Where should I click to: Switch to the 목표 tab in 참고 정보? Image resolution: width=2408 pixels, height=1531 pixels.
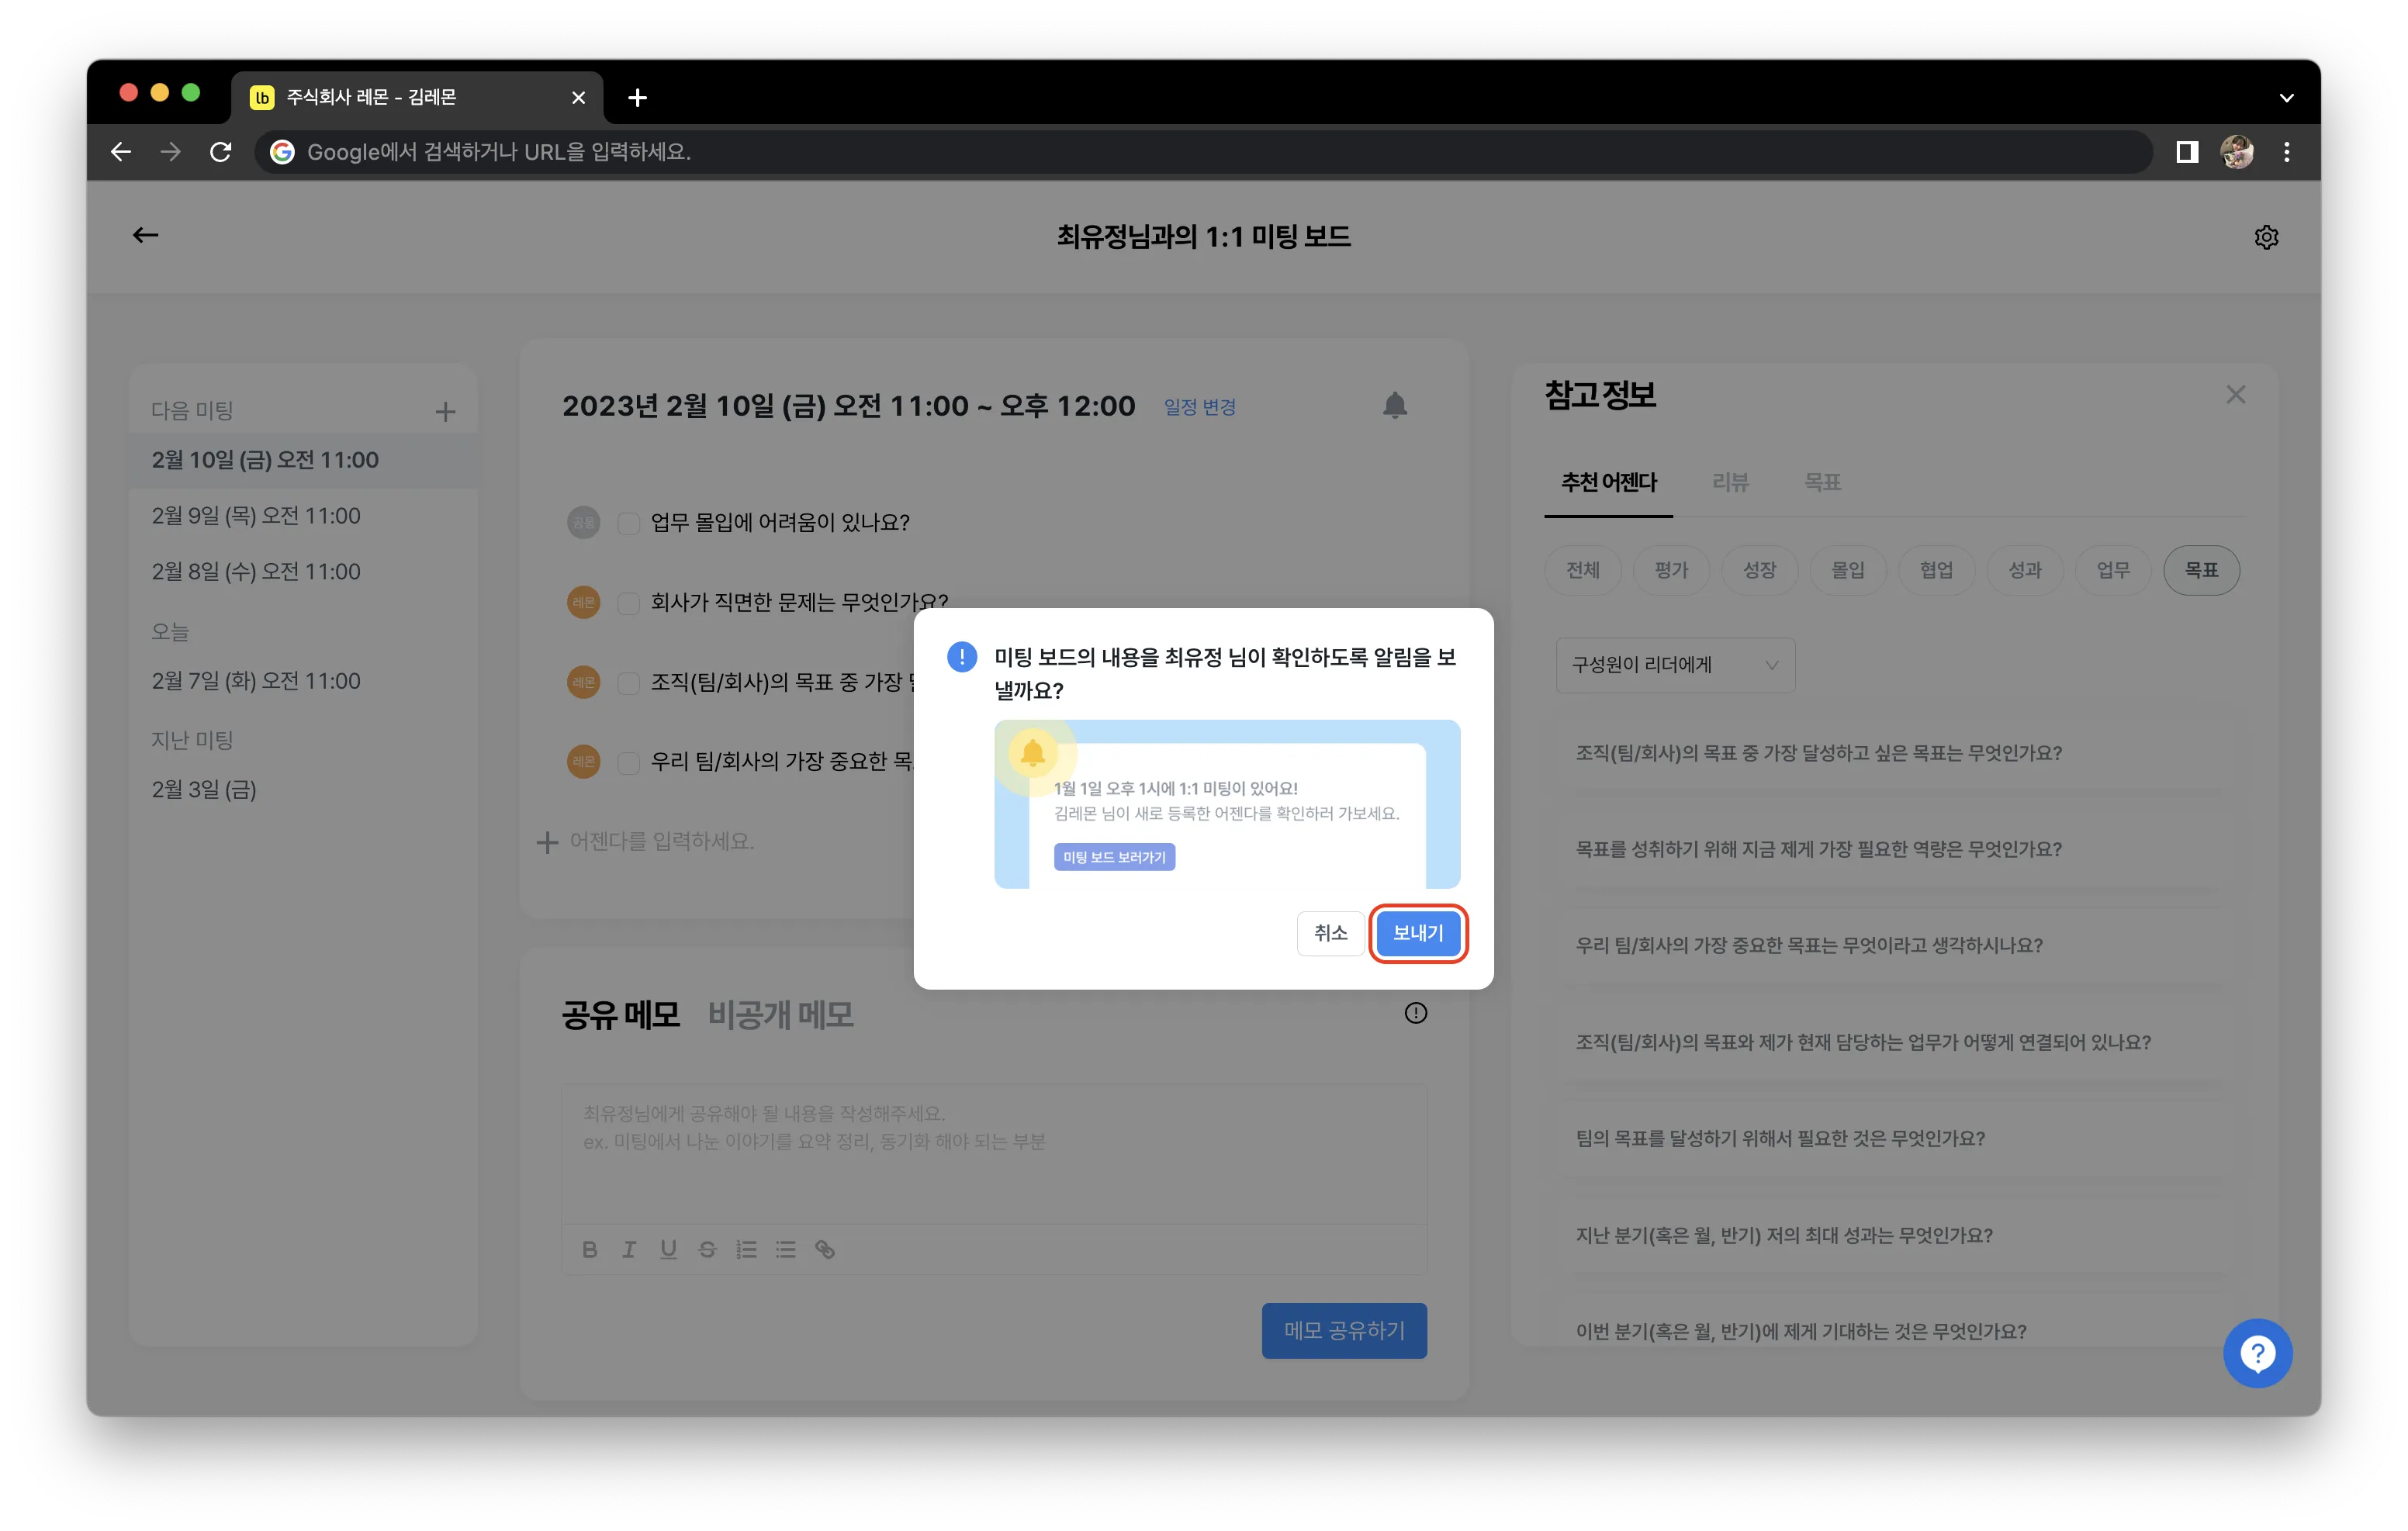point(1822,482)
